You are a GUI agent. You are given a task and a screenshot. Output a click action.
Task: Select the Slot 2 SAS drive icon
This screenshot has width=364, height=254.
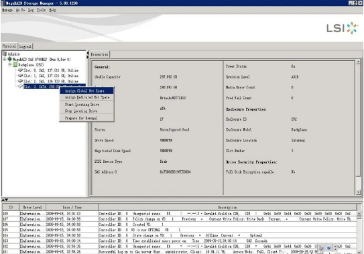point(20,81)
